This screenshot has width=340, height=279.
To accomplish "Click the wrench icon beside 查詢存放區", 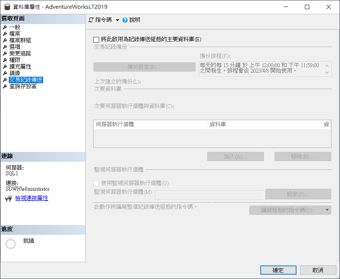I will [x=5, y=87].
